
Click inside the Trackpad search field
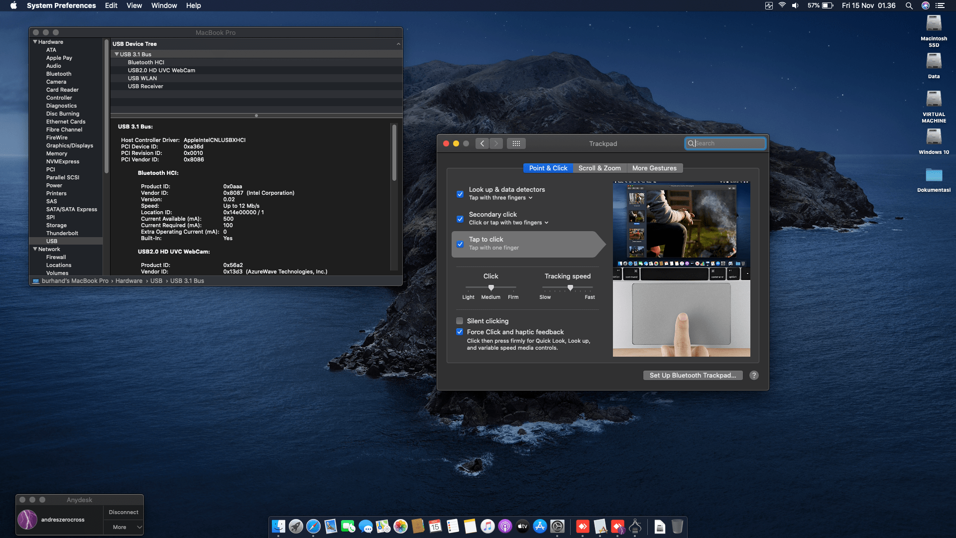coord(725,143)
